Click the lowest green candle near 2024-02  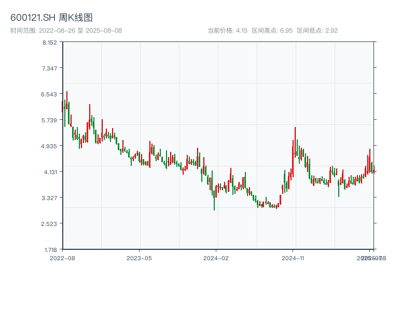pos(214,200)
